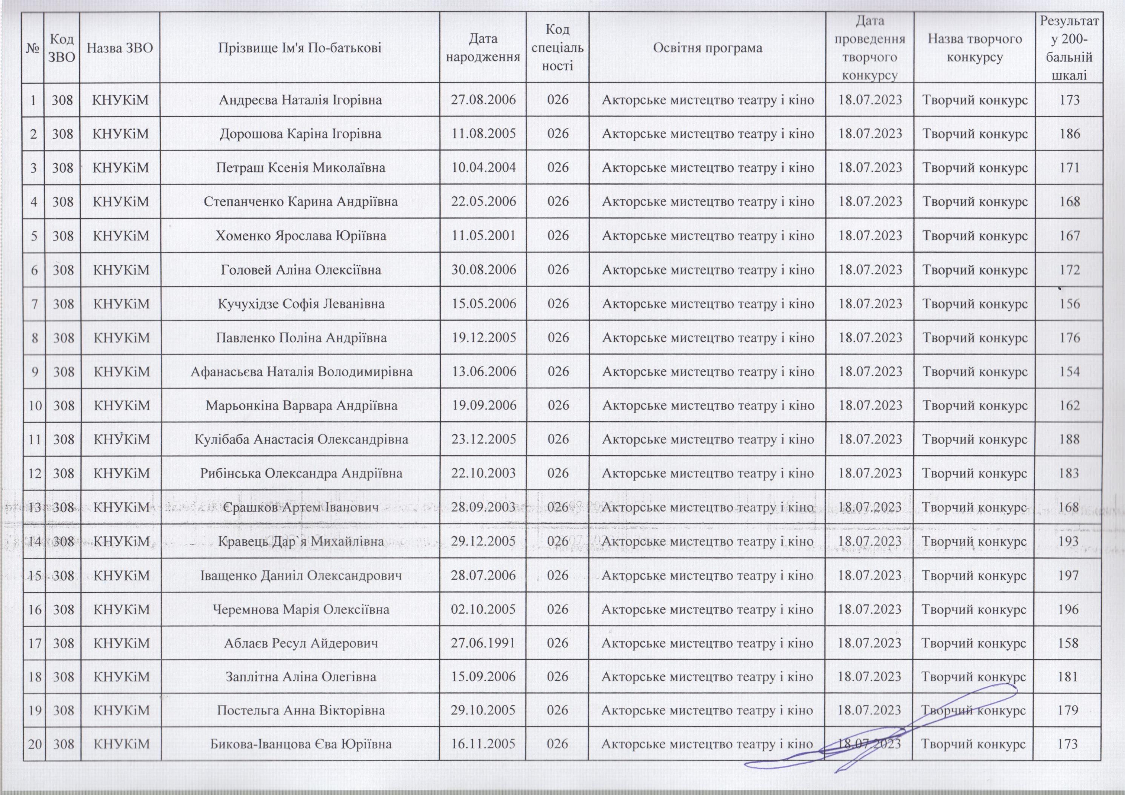Click the 'Освітня програма' column header

point(708,48)
